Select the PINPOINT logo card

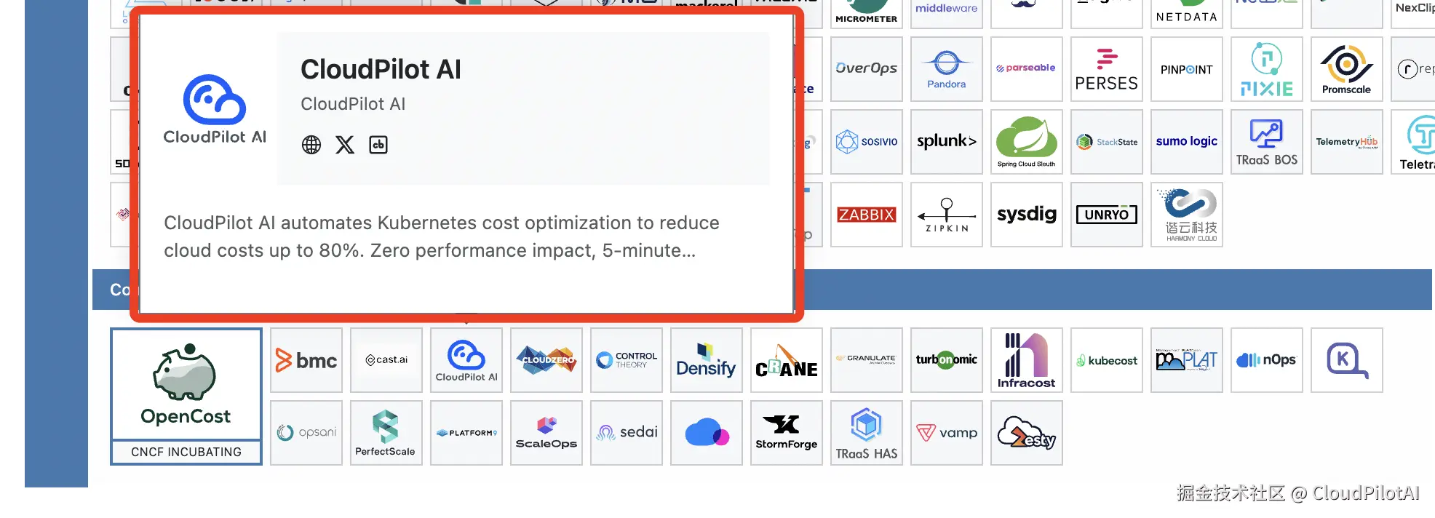pyautogui.click(x=1187, y=69)
